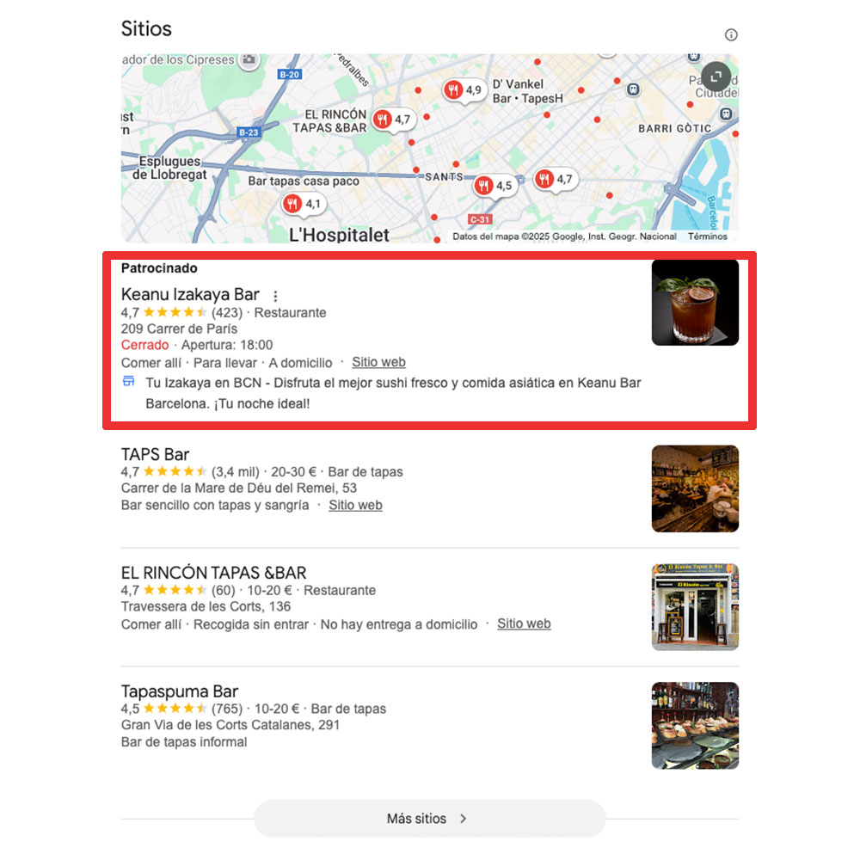
Task: Open the three-dot menu for Keanu Izakaya Bar
Action: pyautogui.click(x=275, y=296)
